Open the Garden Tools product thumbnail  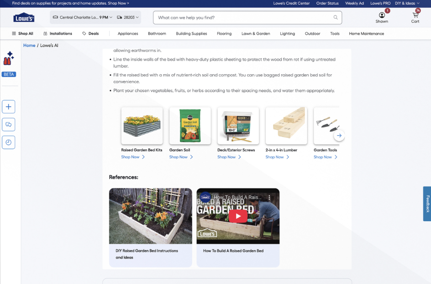pos(326,126)
